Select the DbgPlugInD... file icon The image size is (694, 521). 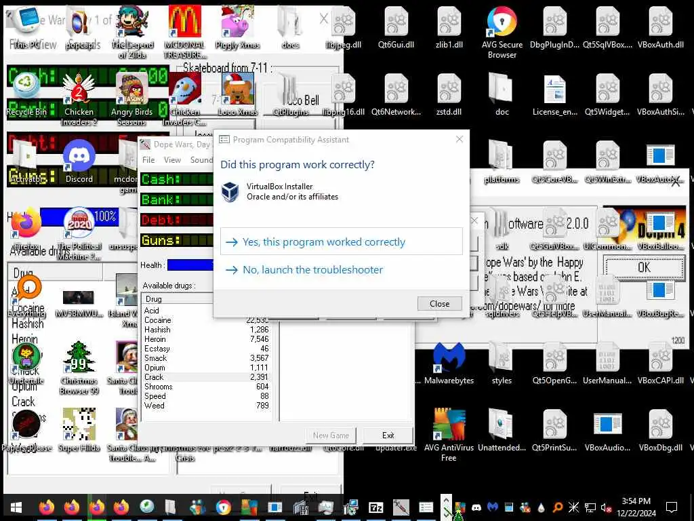(554, 27)
